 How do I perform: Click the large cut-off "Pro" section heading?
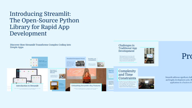187,56
